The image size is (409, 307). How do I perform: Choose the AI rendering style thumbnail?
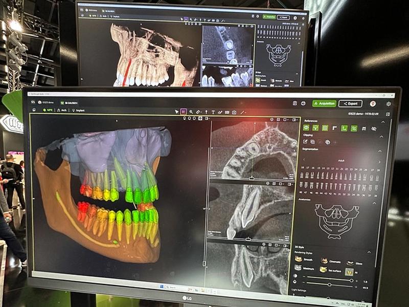coord(350,271)
